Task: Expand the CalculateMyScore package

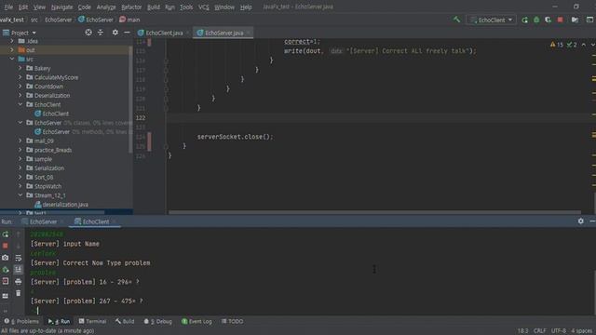Action: tap(20, 77)
